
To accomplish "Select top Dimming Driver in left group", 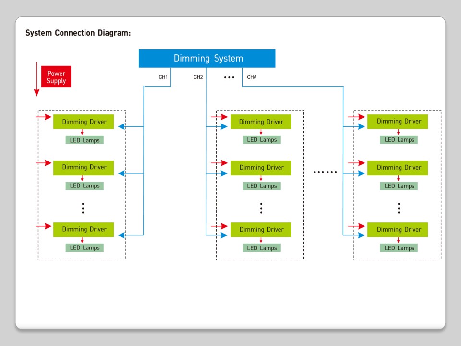I will pos(84,122).
